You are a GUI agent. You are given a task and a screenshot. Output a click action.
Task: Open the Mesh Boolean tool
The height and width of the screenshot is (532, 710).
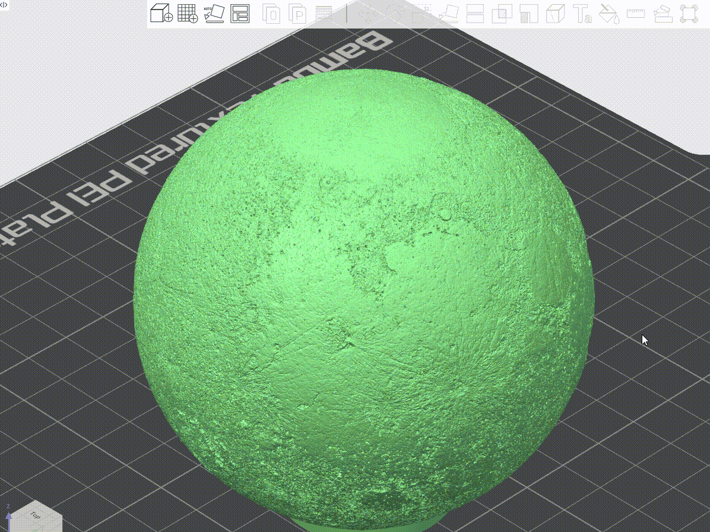[502, 14]
